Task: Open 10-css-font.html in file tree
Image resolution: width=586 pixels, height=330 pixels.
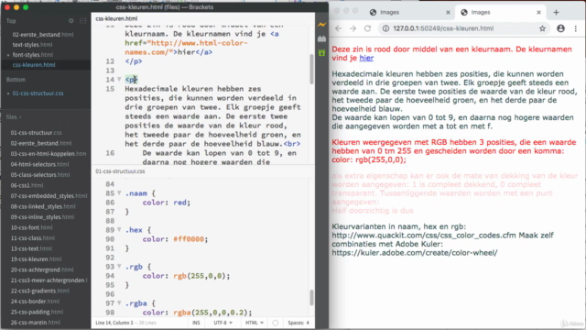Action: click(31, 227)
